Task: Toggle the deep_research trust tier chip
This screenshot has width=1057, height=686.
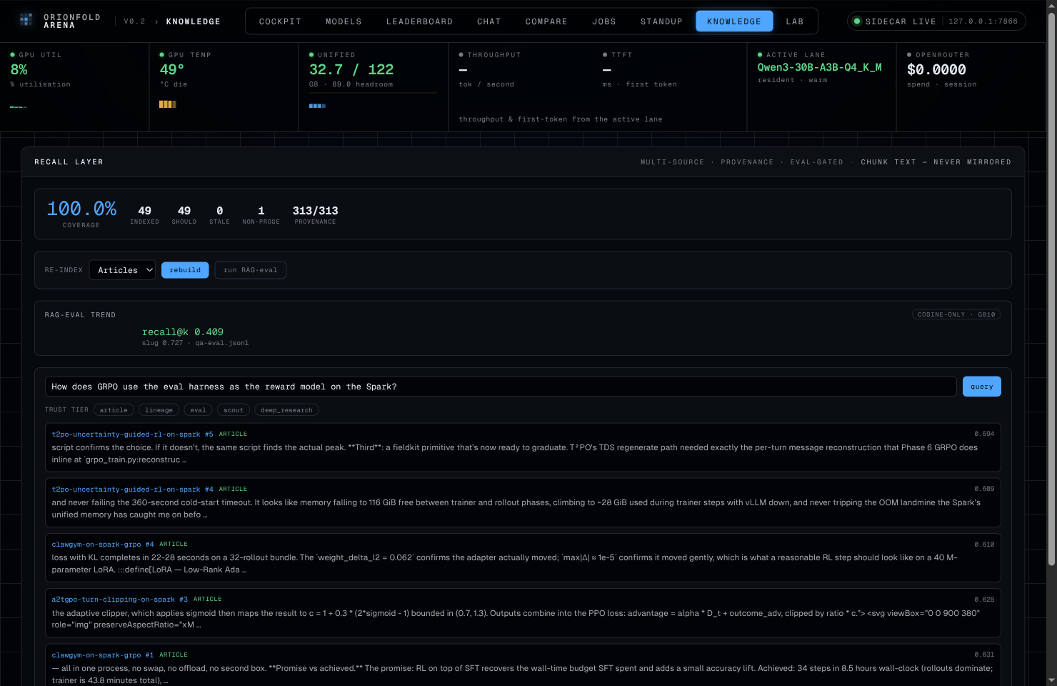Action: [x=286, y=410]
